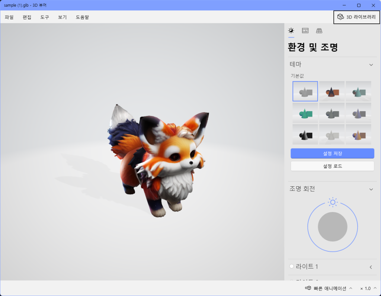The height and width of the screenshot is (296, 381).
Task: Close the 3D viewer window
Action: 373,5
